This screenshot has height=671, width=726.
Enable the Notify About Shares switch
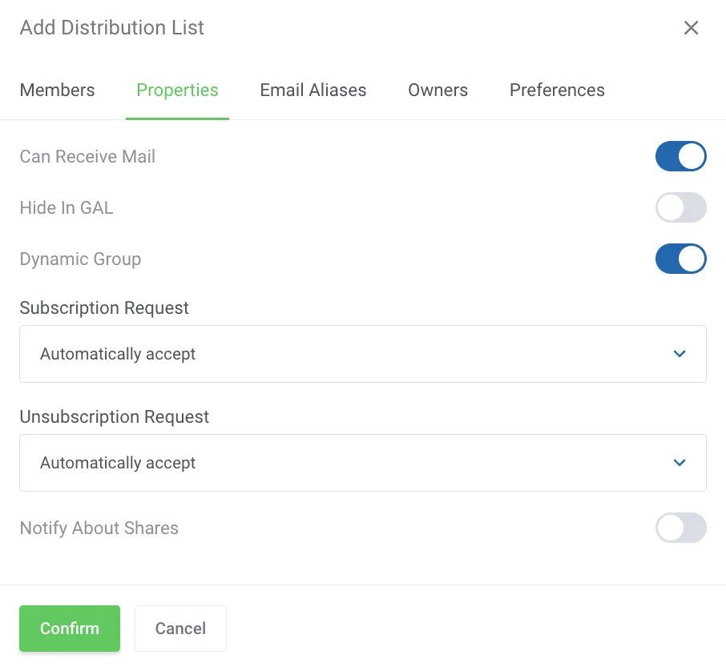pyautogui.click(x=680, y=528)
